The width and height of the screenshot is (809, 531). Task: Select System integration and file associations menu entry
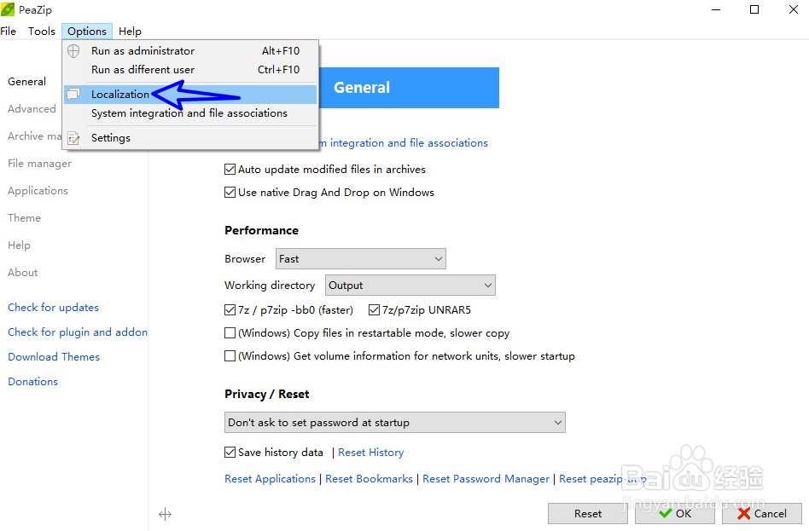(189, 113)
